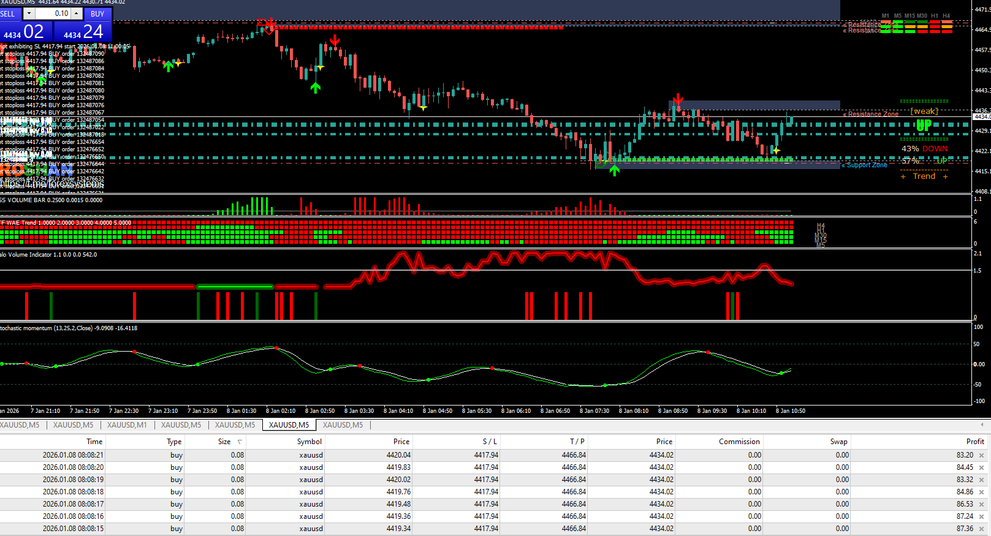Click the red down arrow above the lower Resistance Zone

tap(677, 99)
